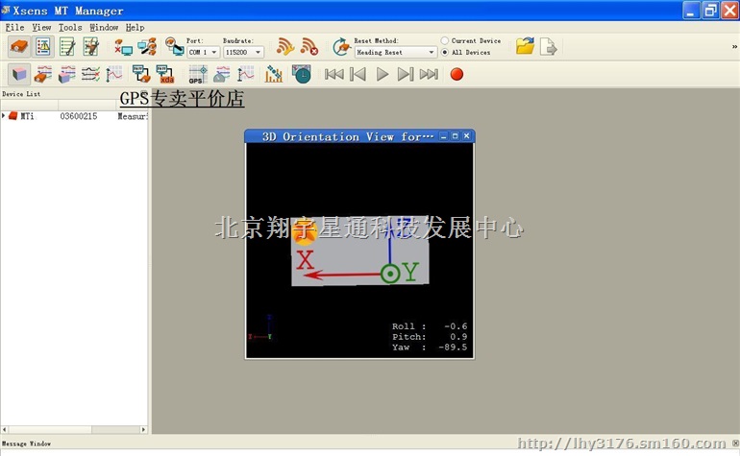Click the Yaw value -89.5
Viewport: 740px width, 456px height.
(453, 348)
